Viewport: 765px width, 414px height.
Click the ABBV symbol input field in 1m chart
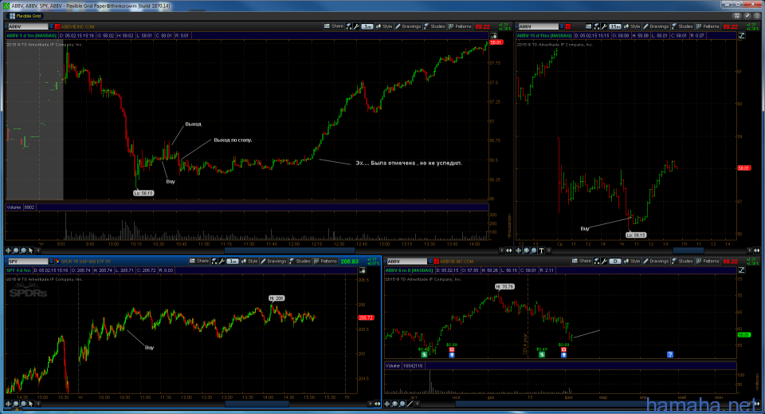coord(28,26)
